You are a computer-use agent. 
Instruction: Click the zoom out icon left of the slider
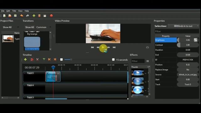pos(62,59)
